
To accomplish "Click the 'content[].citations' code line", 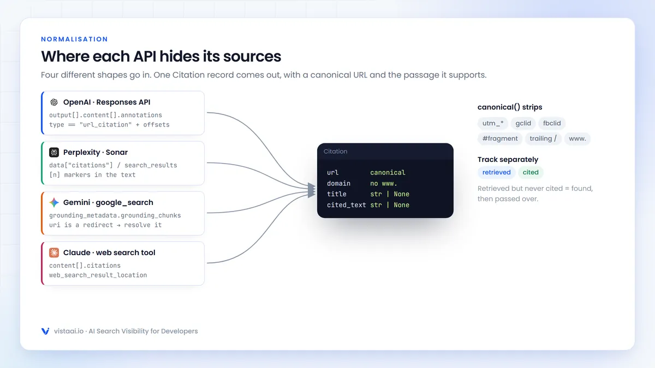I will pyautogui.click(x=85, y=266).
